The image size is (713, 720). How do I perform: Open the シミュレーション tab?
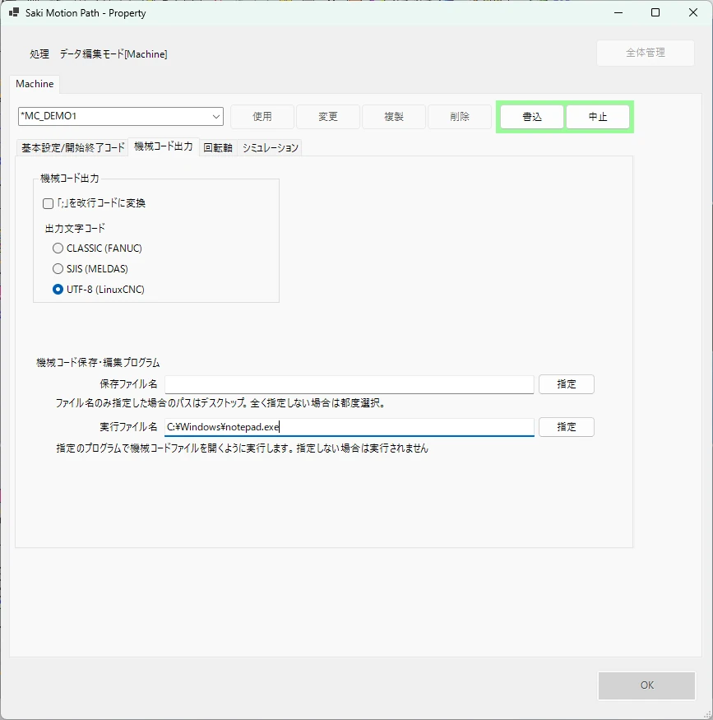270,147
